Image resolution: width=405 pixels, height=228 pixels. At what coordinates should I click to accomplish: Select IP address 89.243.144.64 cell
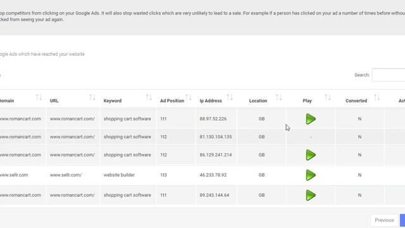pos(215,195)
